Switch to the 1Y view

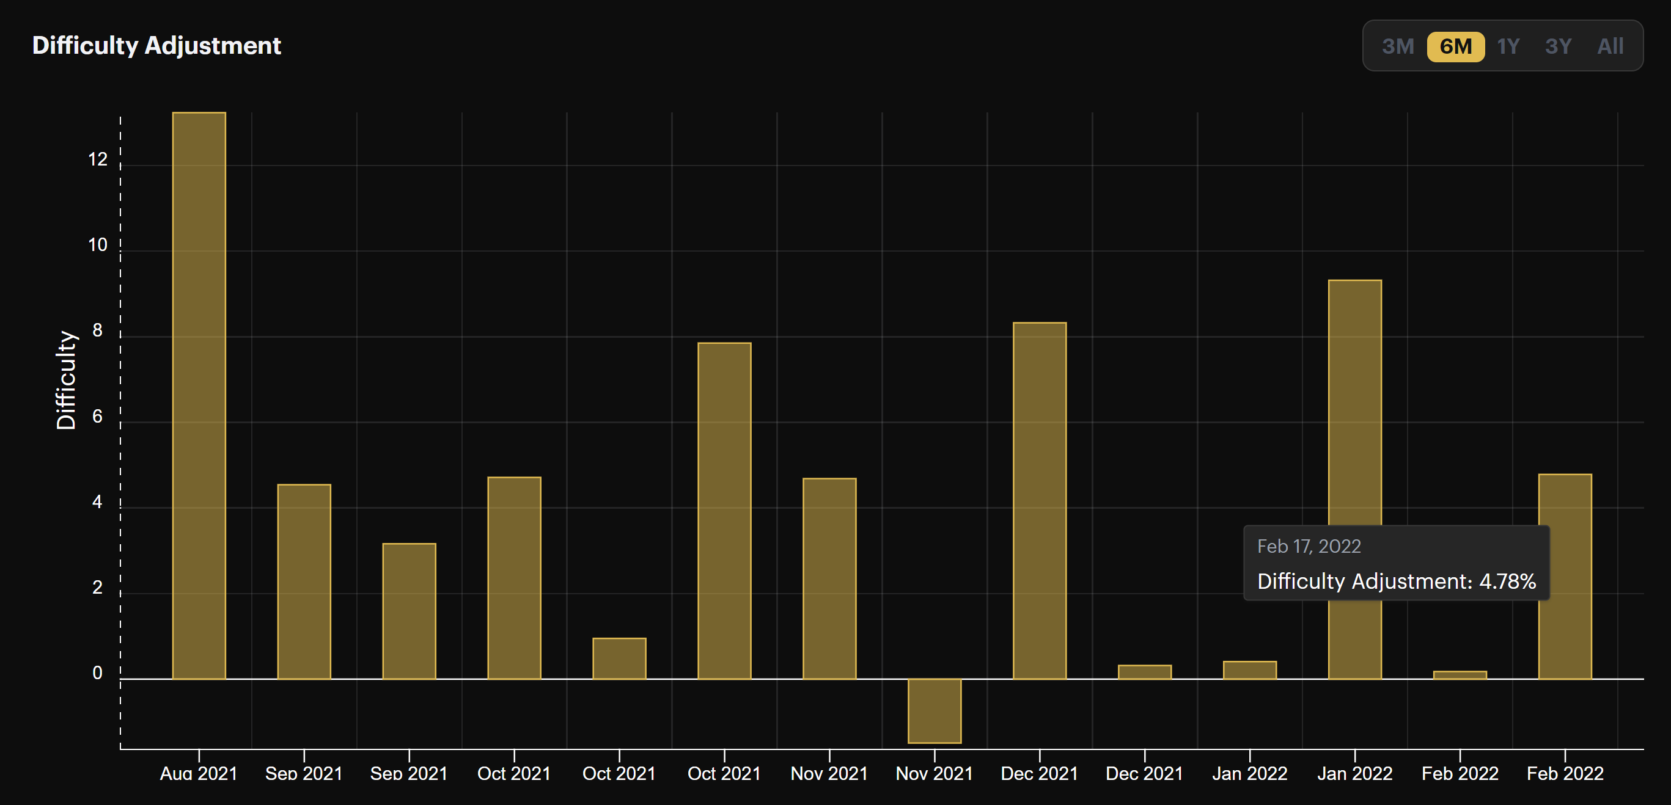click(x=1509, y=45)
